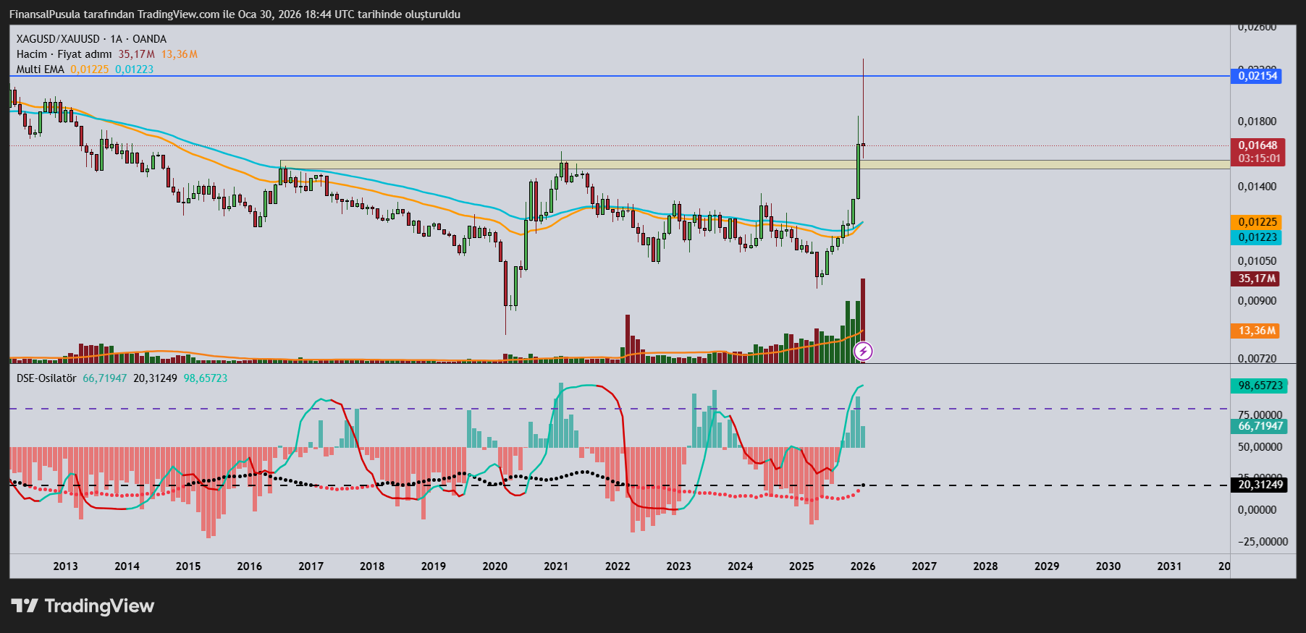
Task: Click the 0,01050 price scale tick
Action: [1257, 261]
